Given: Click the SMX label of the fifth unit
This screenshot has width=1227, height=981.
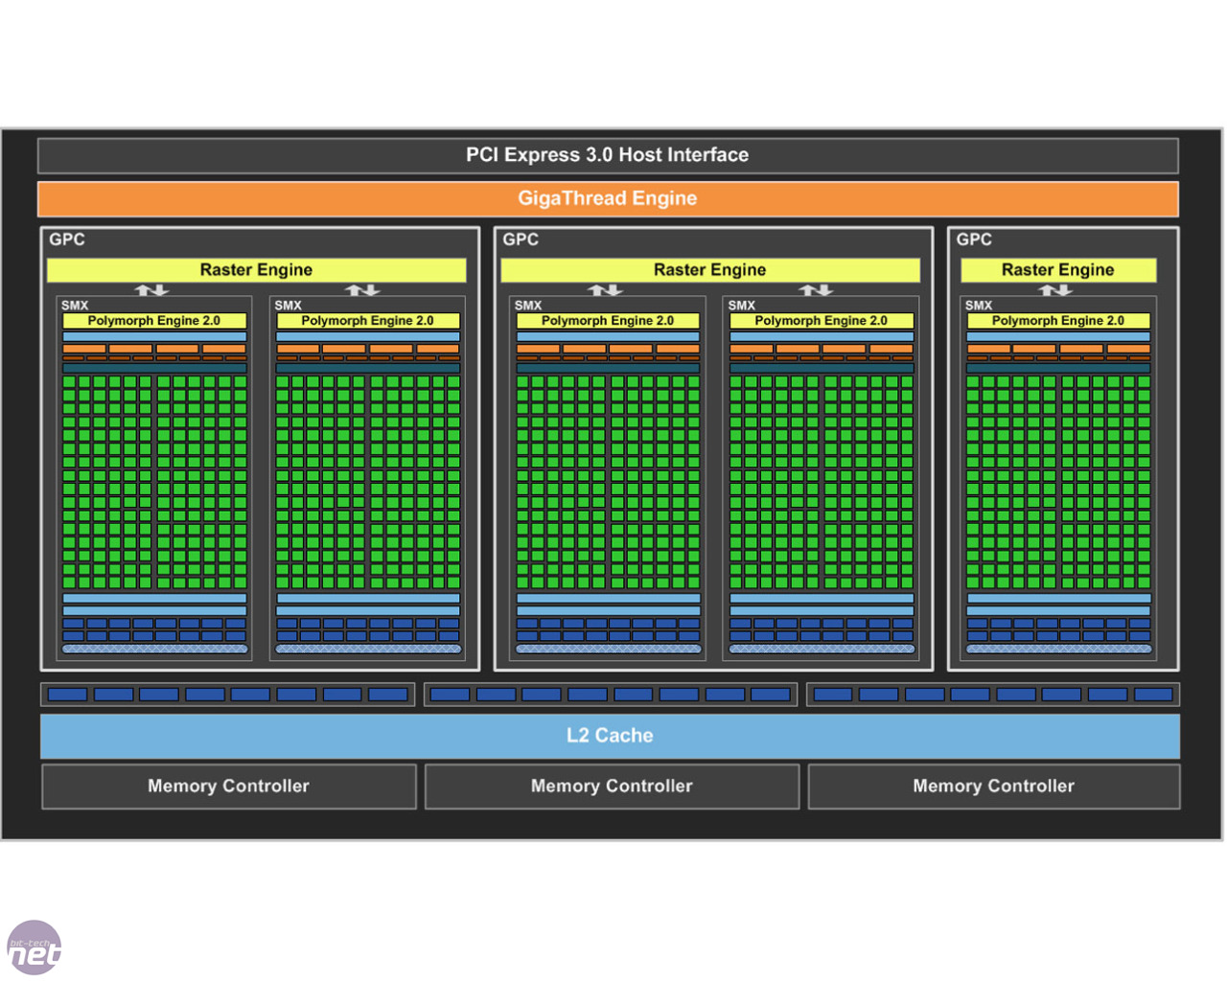Looking at the screenshot, I should [979, 306].
